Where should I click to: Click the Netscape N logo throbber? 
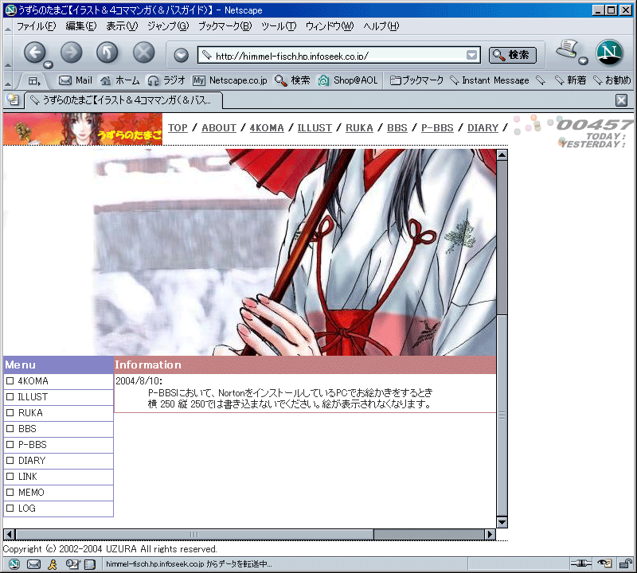point(609,53)
